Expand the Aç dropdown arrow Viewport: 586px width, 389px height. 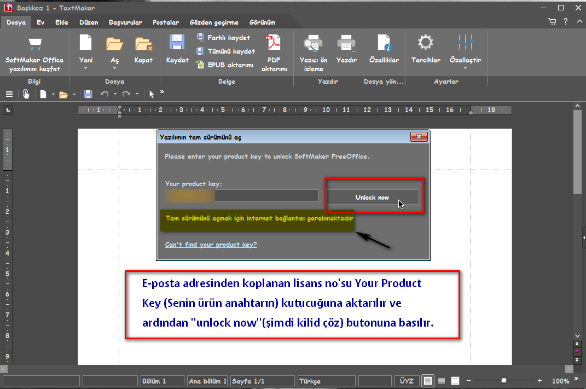point(114,68)
